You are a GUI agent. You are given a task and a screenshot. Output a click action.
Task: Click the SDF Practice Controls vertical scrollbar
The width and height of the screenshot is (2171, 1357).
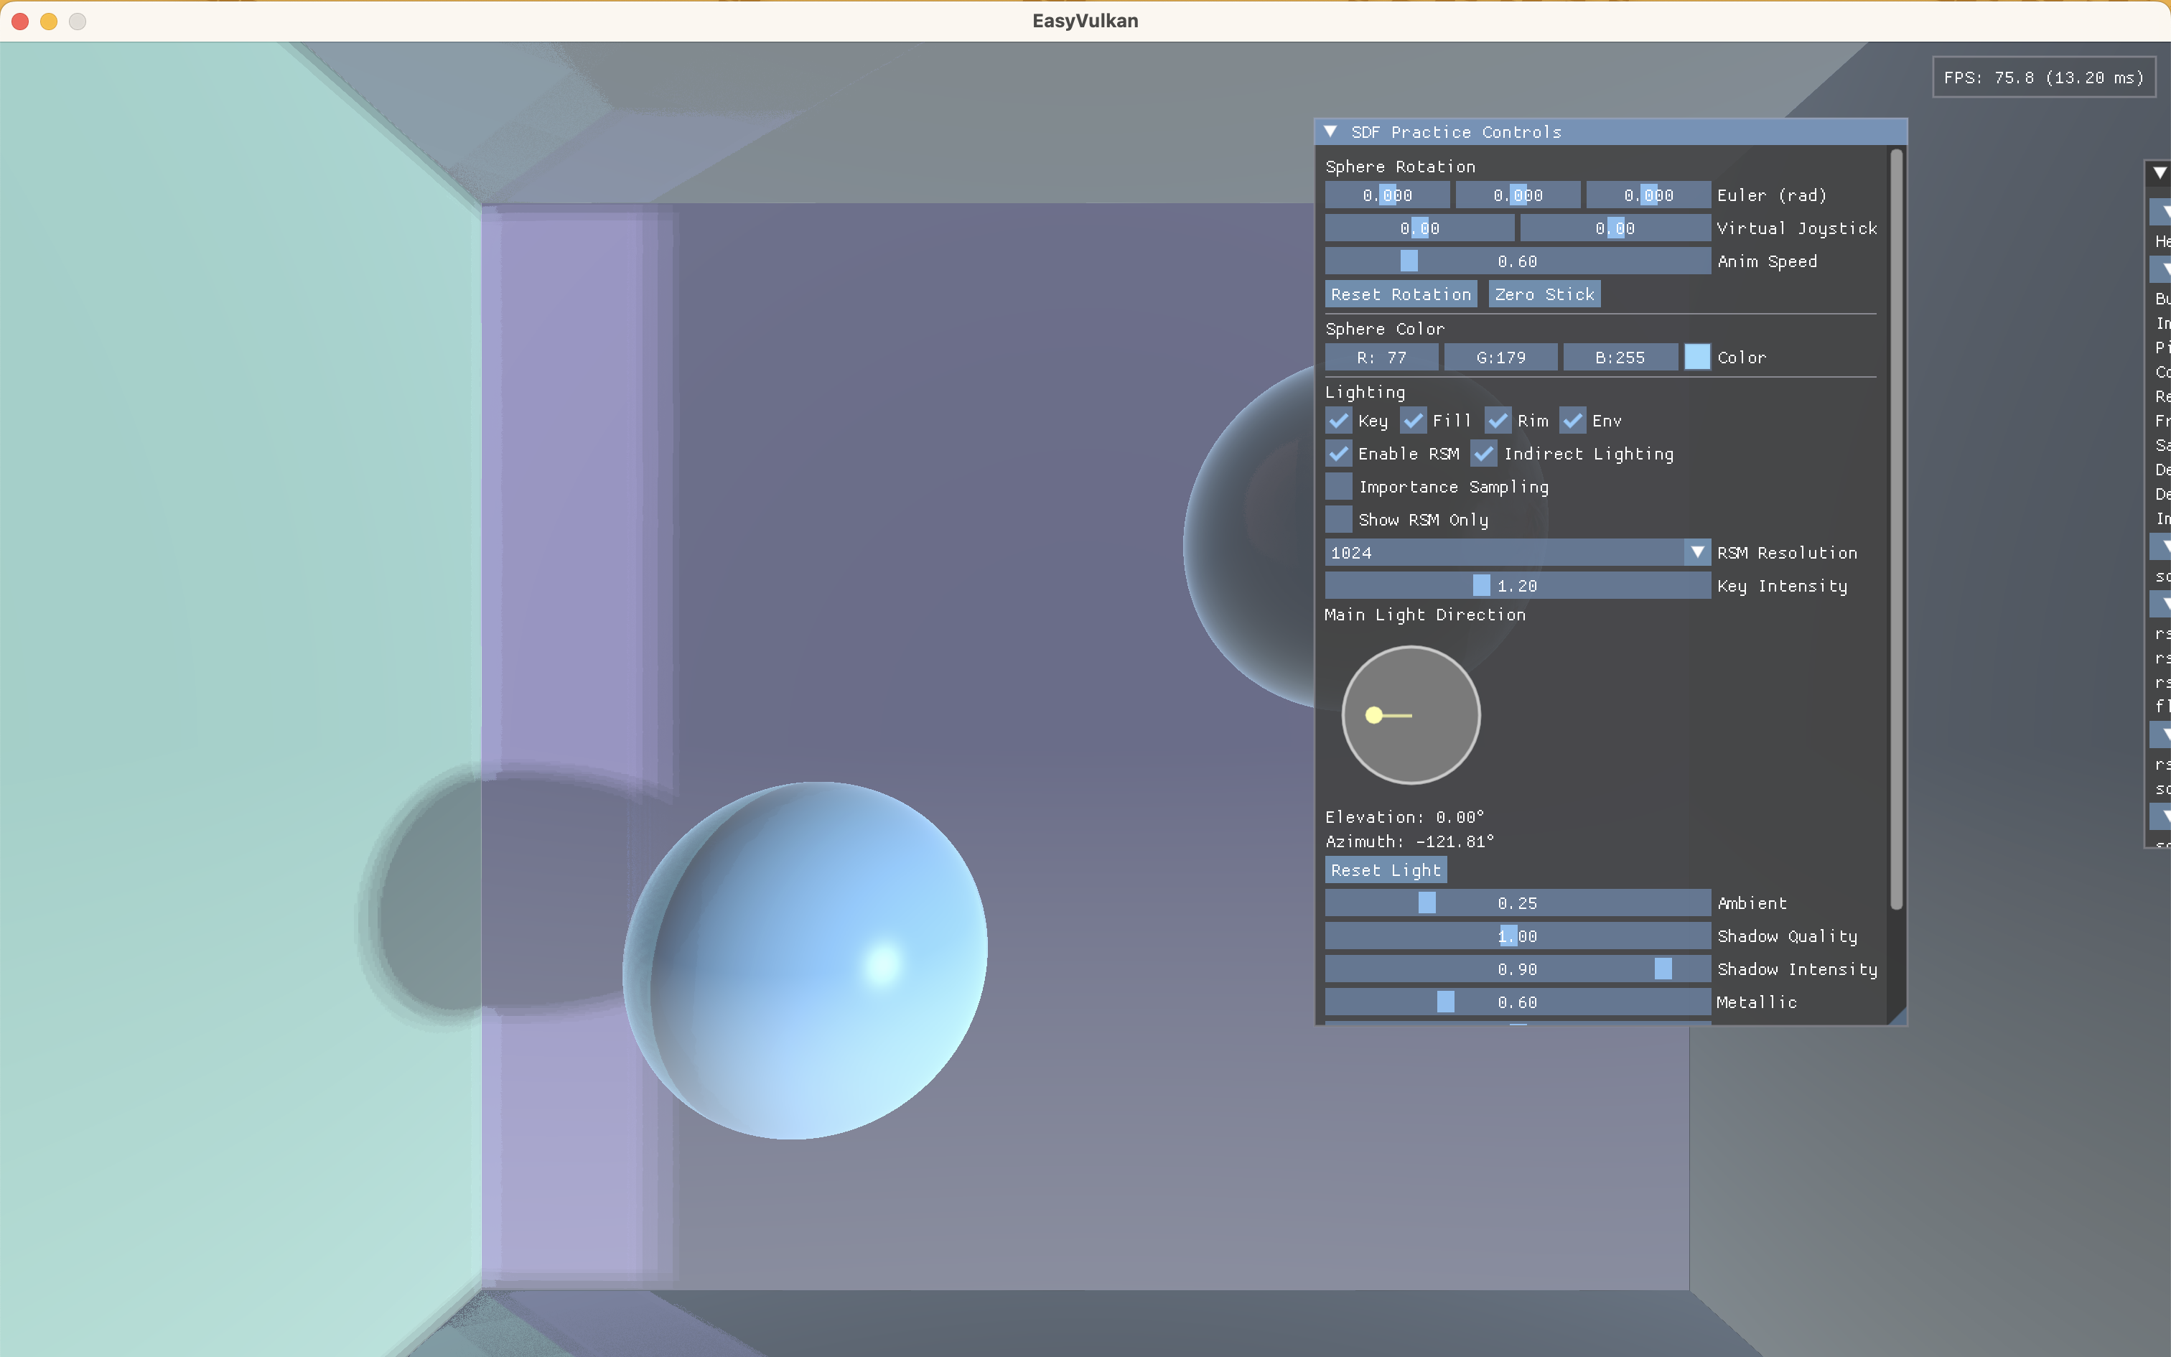point(1897,530)
